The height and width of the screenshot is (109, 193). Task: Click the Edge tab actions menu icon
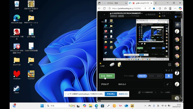99,3
